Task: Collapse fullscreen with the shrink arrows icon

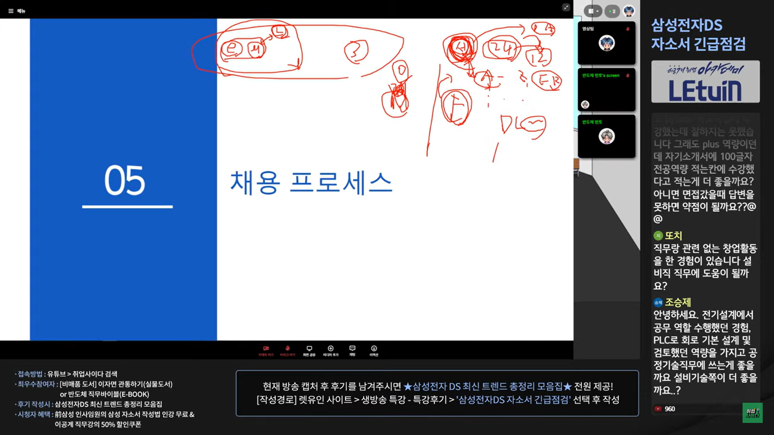Action: pos(566,7)
